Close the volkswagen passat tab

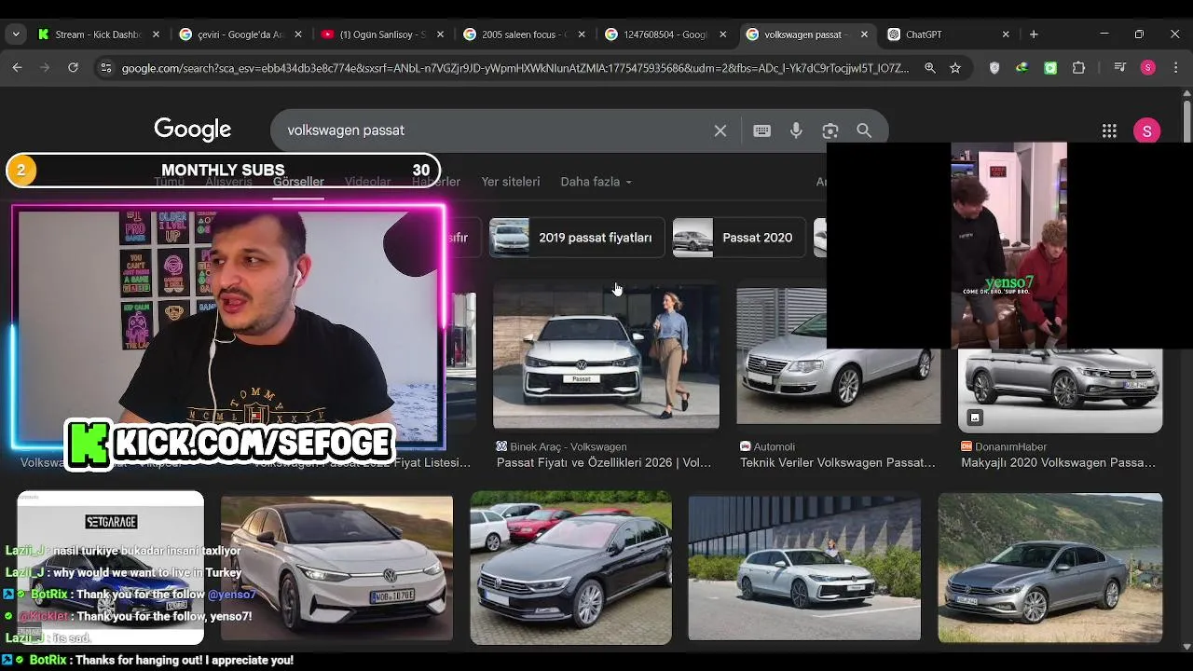[x=864, y=34]
